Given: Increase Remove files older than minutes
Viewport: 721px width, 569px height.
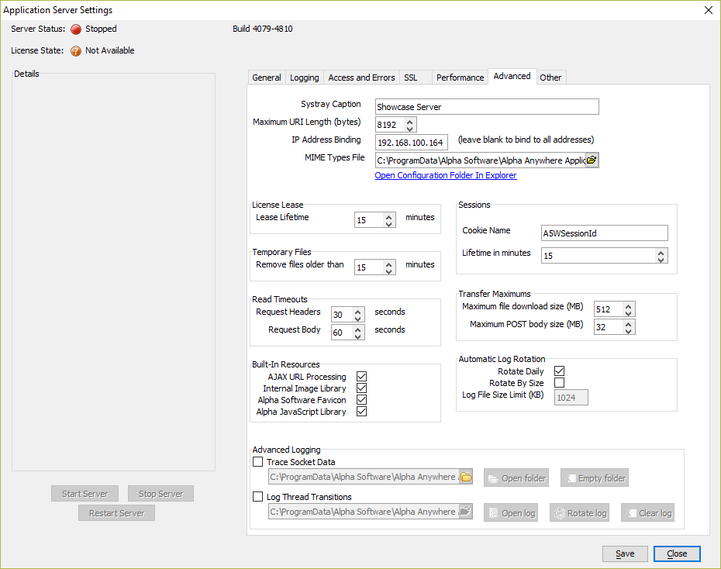Looking at the screenshot, I should pos(389,264).
